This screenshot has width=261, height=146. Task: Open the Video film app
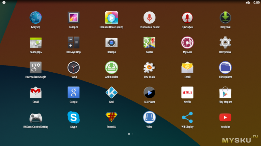coord(149,117)
